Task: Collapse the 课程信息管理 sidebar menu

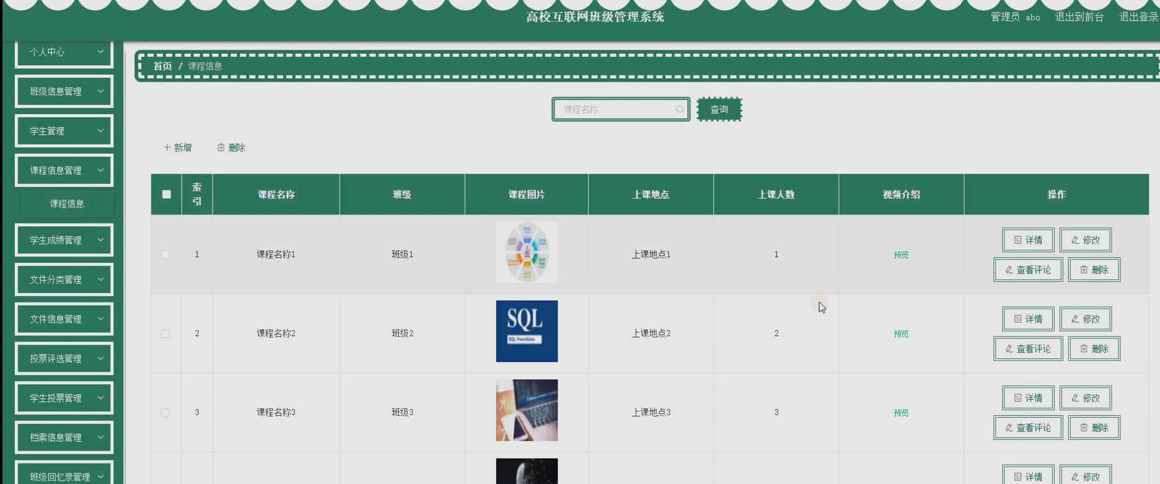Action: [x=64, y=170]
